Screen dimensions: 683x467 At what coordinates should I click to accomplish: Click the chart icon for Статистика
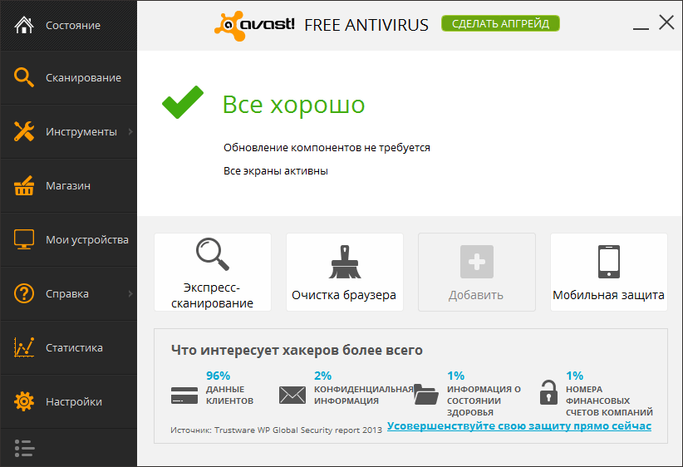coord(23,347)
